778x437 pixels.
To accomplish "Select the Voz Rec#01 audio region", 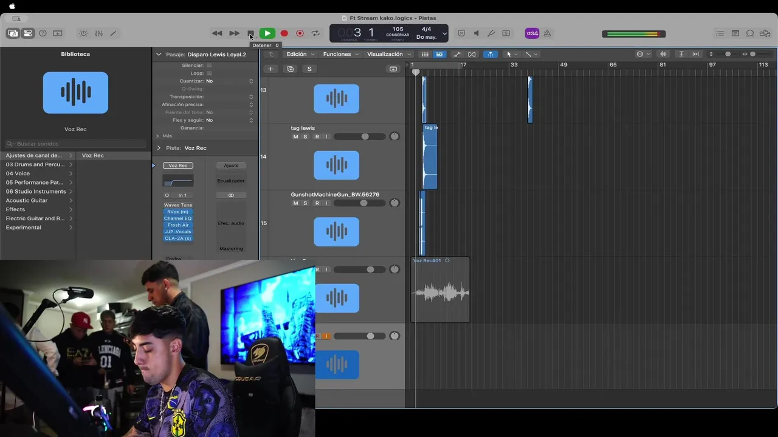I will [440, 290].
